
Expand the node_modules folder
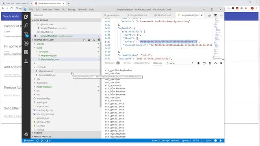click(x=44, y=87)
